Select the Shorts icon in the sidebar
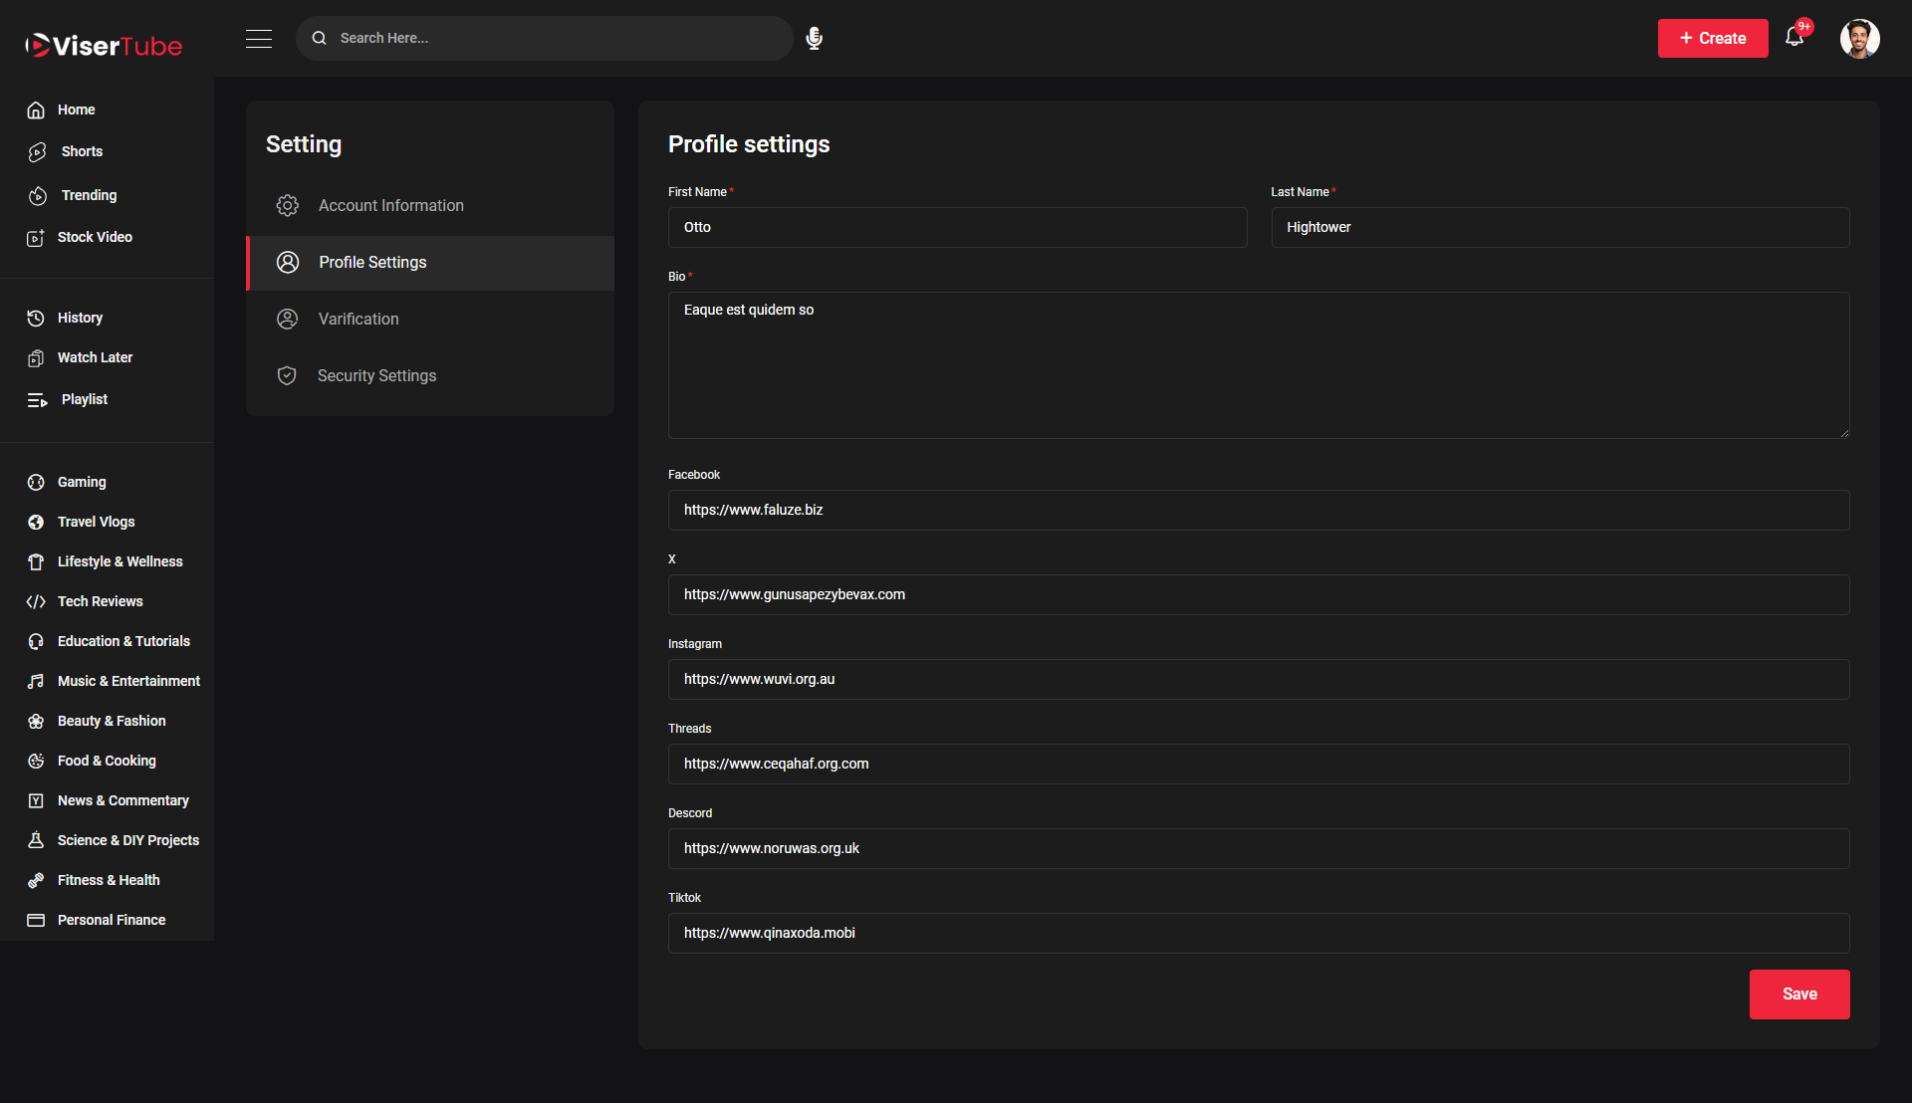The width and height of the screenshot is (1912, 1103). click(x=37, y=152)
